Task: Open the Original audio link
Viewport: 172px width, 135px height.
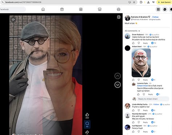Action: [x=155, y=20]
